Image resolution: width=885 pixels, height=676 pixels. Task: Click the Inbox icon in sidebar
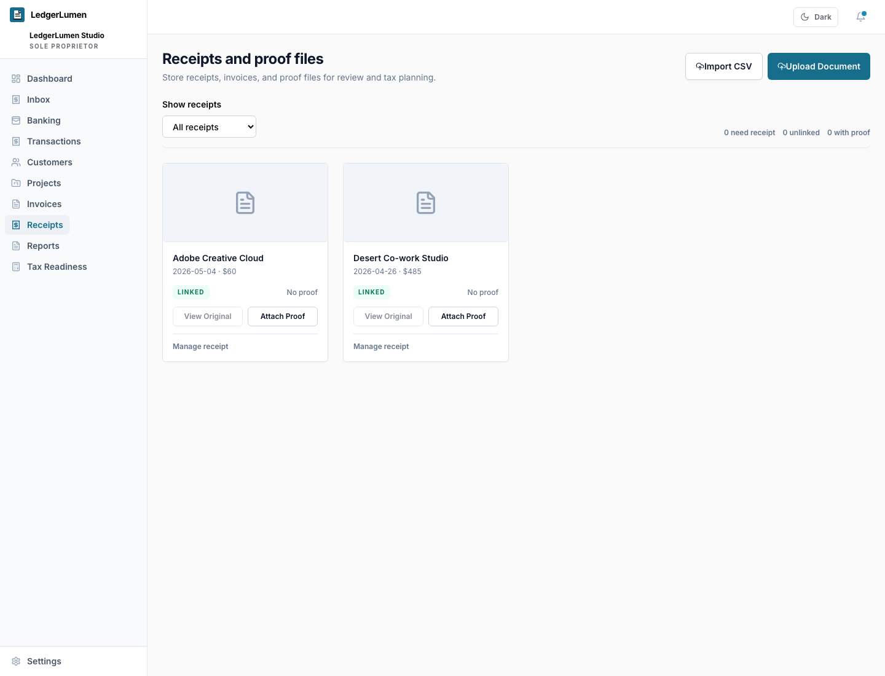coord(16,100)
